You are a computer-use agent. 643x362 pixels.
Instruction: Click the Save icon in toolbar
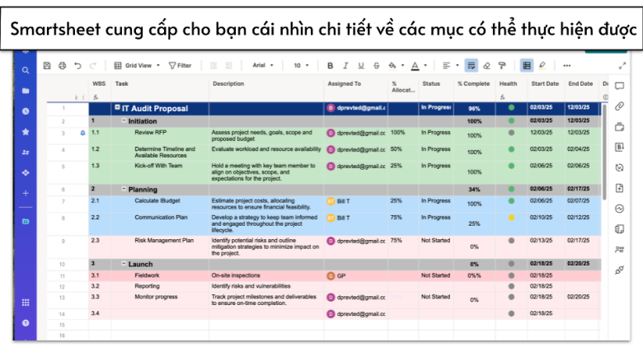pyautogui.click(x=47, y=66)
